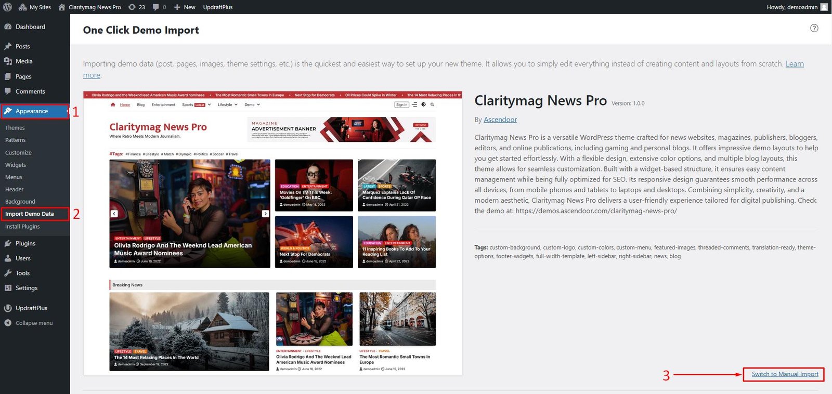Image resolution: width=832 pixels, height=394 pixels.
Task: Collapse the admin sidebar menu
Action: click(35, 323)
